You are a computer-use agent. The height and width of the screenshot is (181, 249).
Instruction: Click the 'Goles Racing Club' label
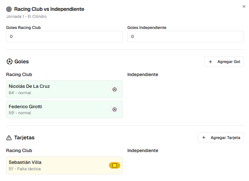pyautogui.click(x=23, y=28)
